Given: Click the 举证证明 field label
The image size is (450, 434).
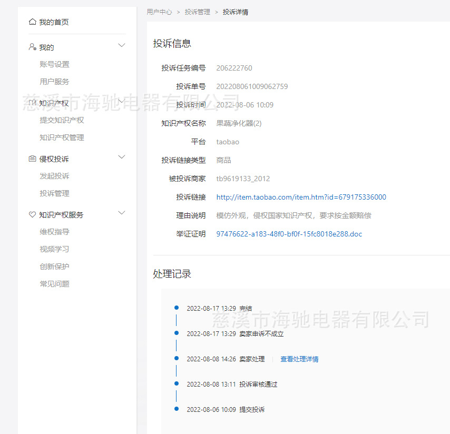Looking at the screenshot, I should [191, 234].
